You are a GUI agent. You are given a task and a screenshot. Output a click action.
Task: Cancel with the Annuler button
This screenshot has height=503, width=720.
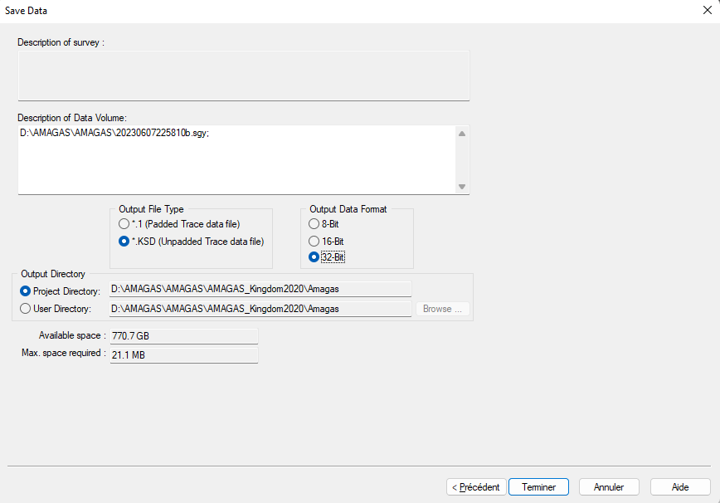click(608, 487)
